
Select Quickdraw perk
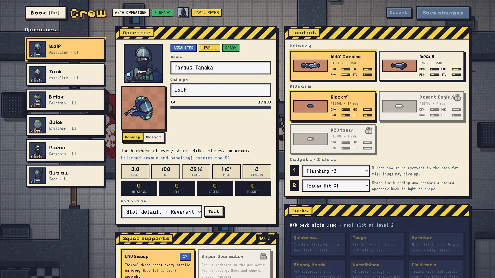[x=318, y=244]
